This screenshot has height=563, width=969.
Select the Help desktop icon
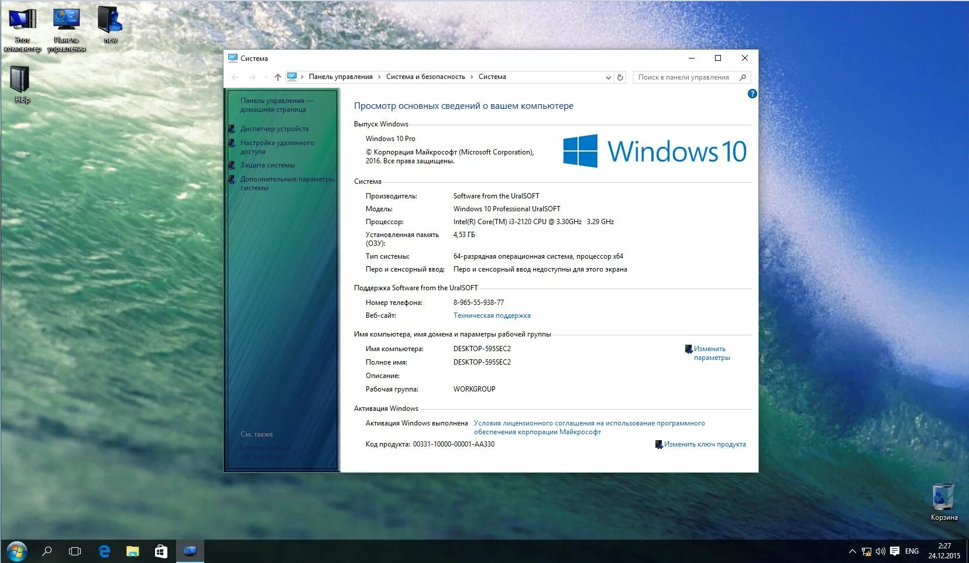22,84
